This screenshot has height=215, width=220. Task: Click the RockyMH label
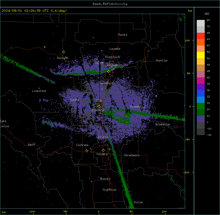click(63, 58)
